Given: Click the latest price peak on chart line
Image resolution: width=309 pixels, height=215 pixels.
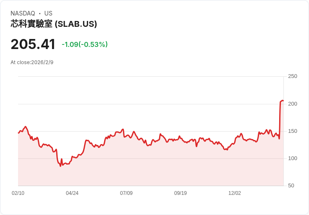Looking at the screenshot, I should pos(283,100).
